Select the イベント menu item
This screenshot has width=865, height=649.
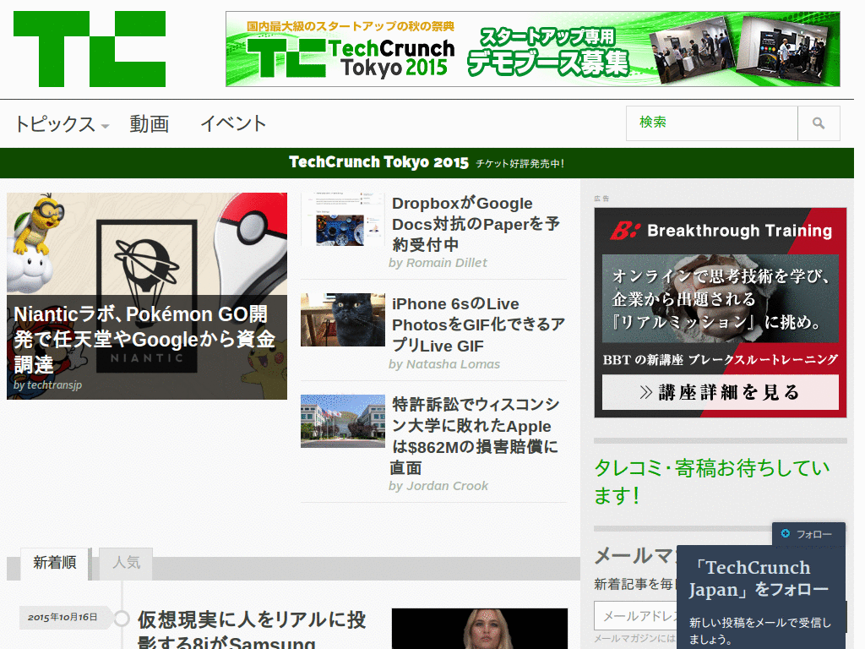(233, 123)
